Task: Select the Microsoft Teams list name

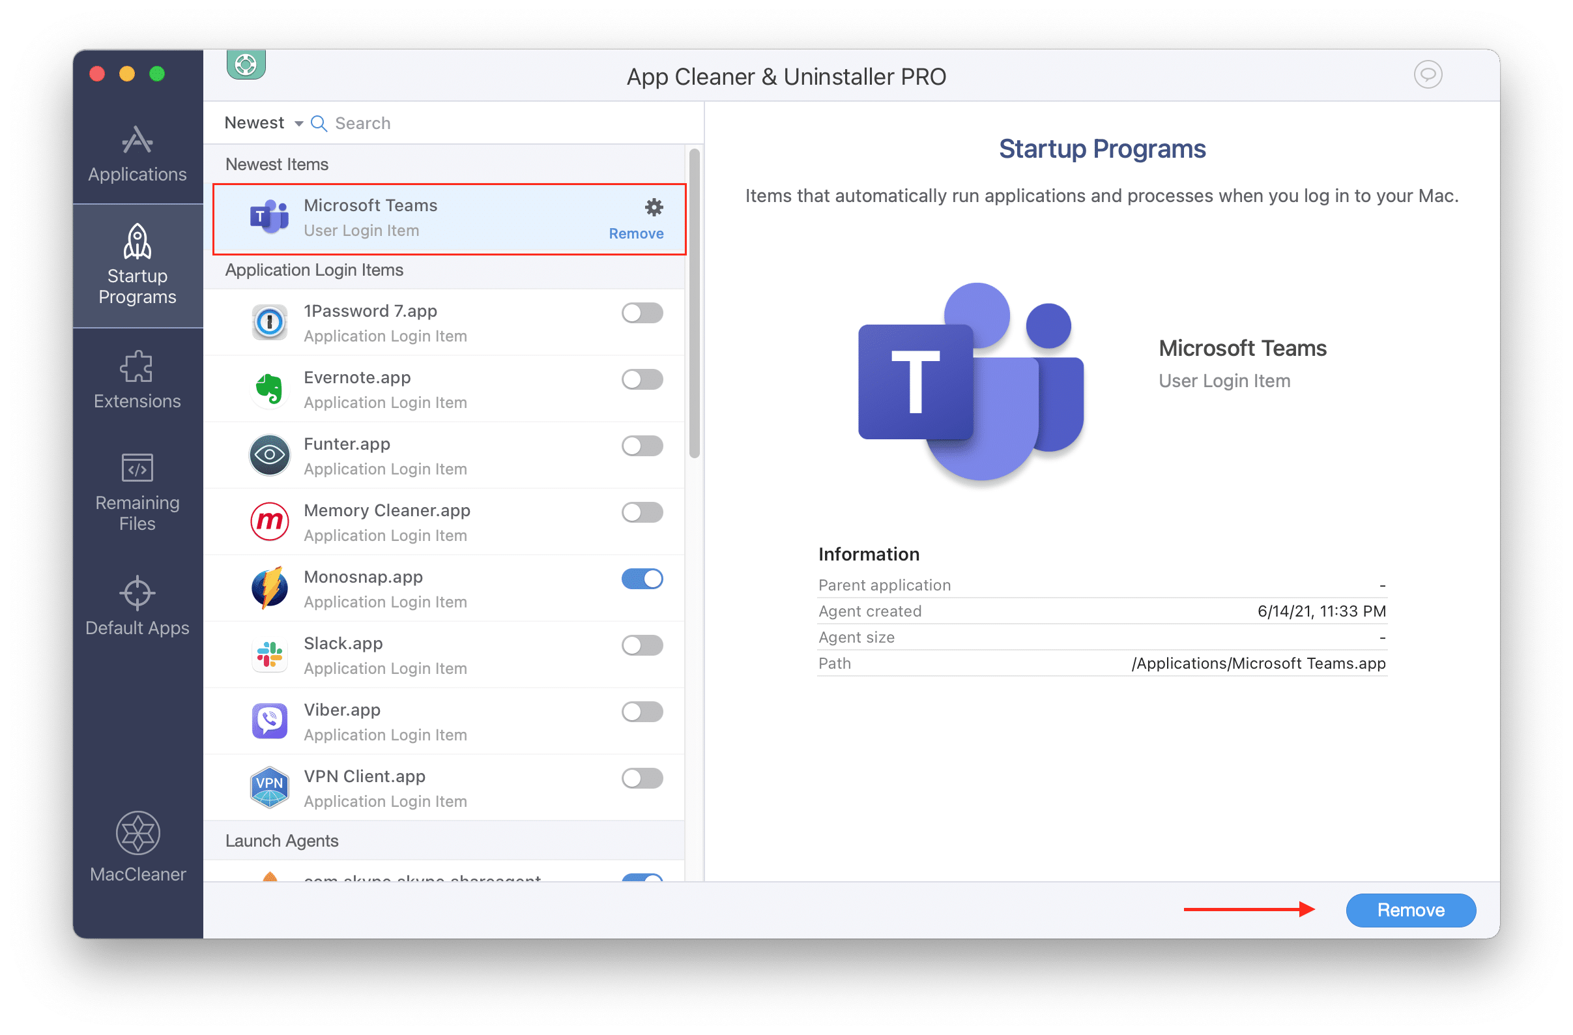Action: click(x=370, y=205)
